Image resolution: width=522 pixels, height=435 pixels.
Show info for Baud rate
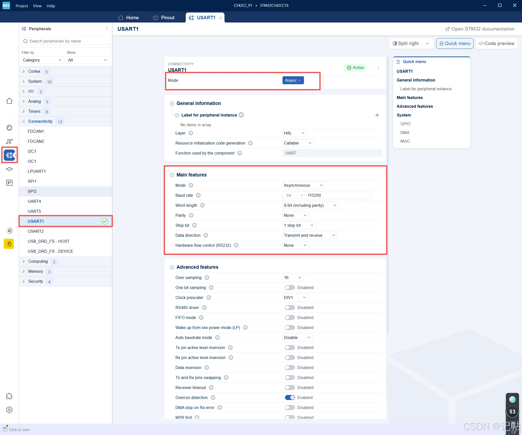198,195
